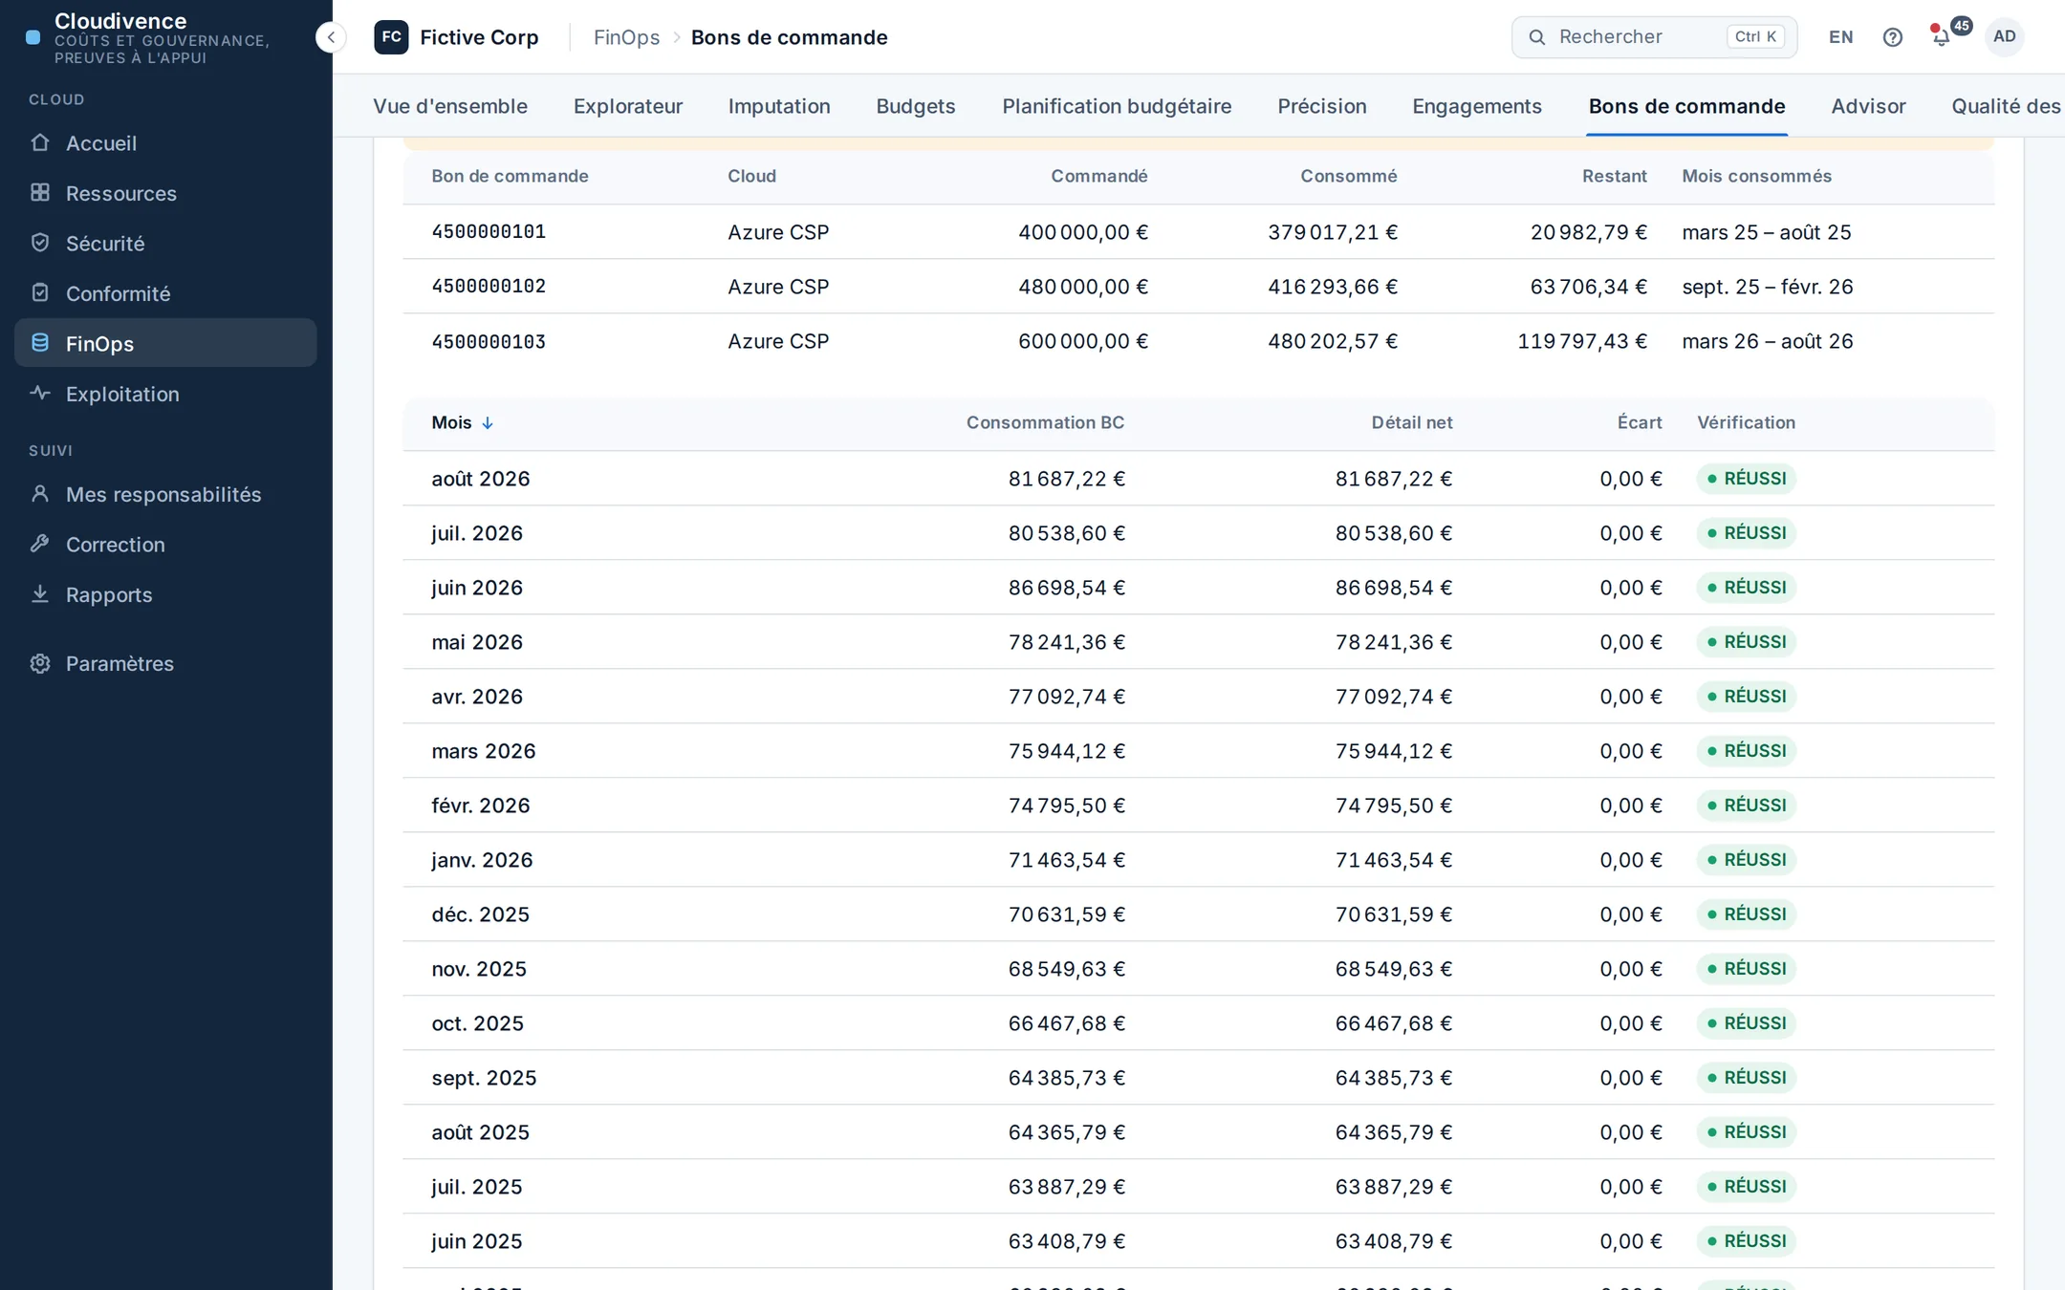
Task: Open the AD user avatar menu
Action: point(2004,37)
